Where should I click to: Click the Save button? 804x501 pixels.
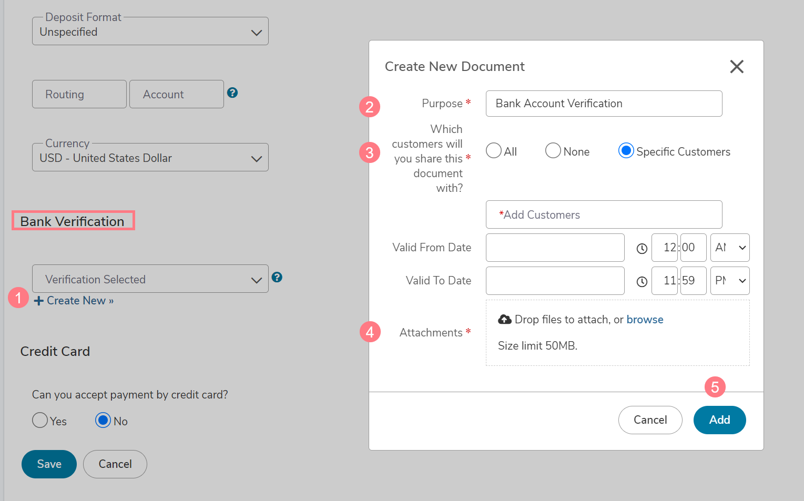49,464
